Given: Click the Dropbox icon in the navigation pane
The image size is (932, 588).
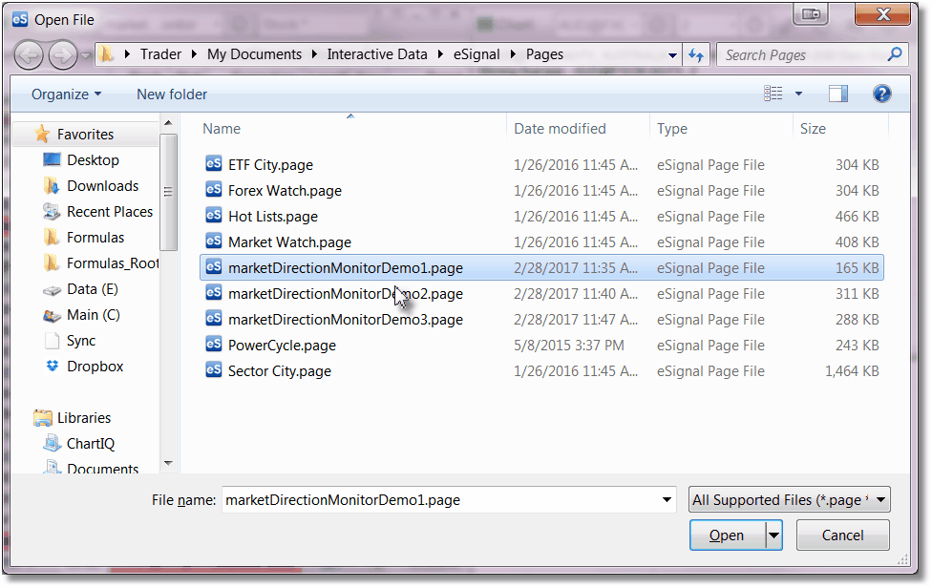Looking at the screenshot, I should pyautogui.click(x=53, y=366).
